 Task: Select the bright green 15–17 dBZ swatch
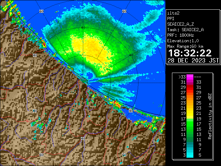tap(190, 124)
